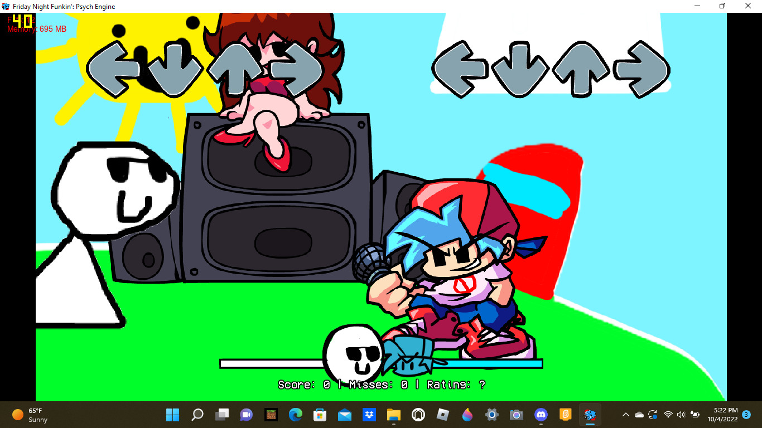Viewport: 762px width, 428px height.
Task: Open the Windows Start menu
Action: (173, 415)
